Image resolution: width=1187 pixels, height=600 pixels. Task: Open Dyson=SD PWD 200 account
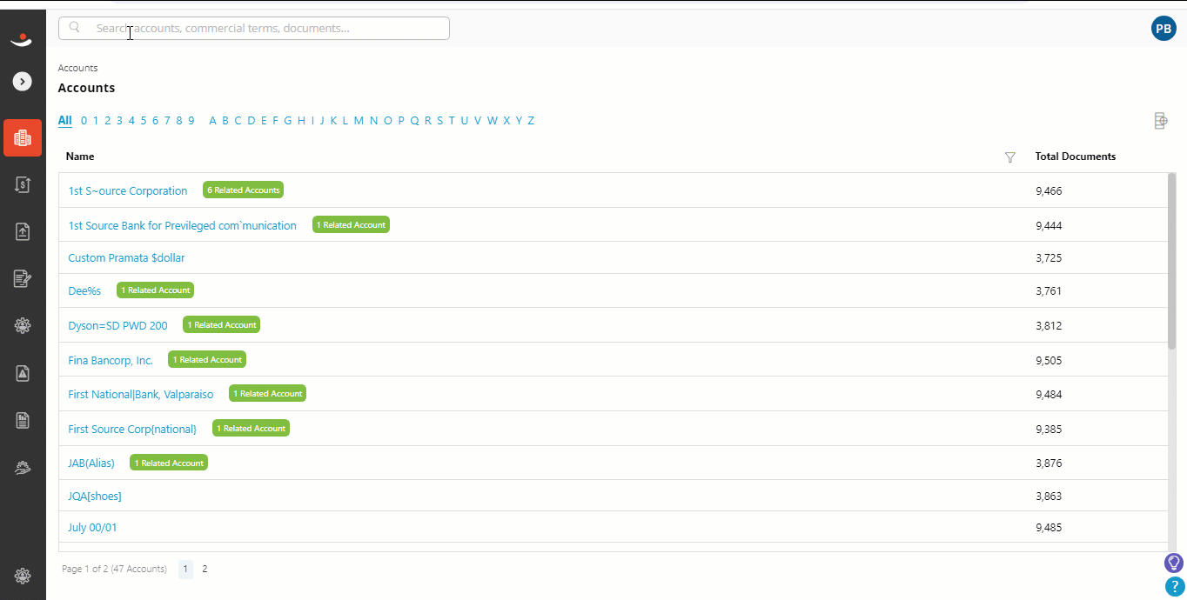click(x=118, y=326)
